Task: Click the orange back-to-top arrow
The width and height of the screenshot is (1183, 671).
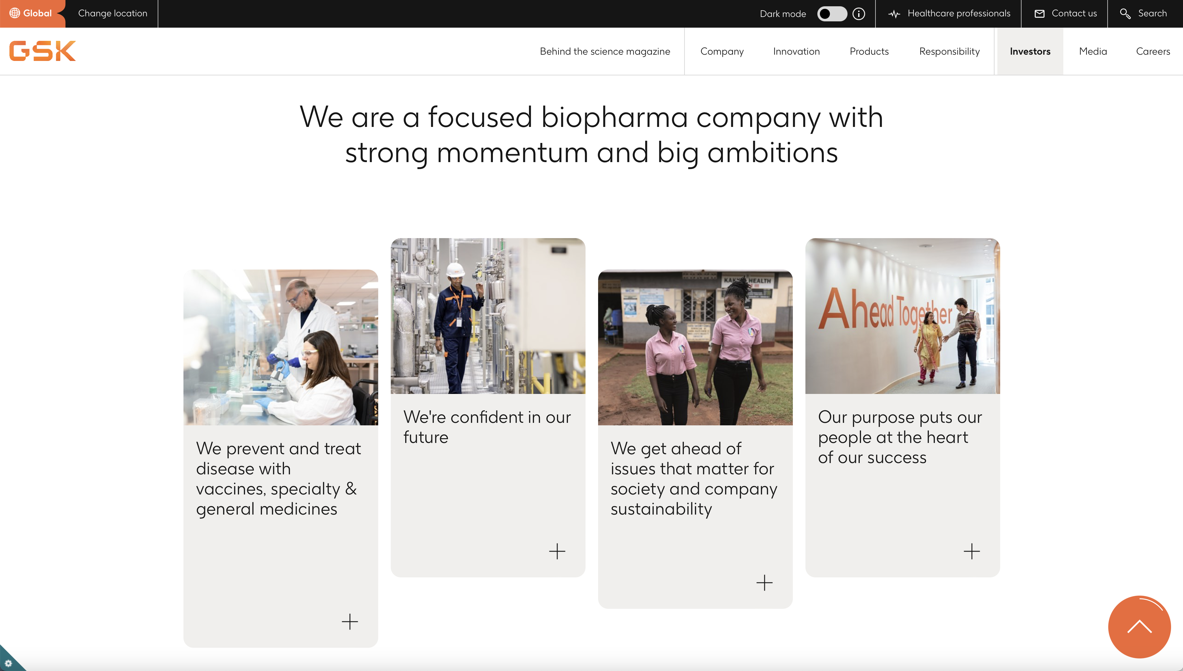Action: pyautogui.click(x=1139, y=627)
